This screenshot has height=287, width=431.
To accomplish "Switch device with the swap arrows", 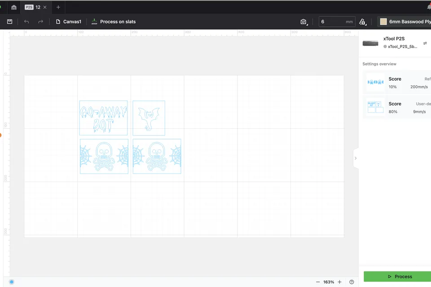I will click(425, 43).
